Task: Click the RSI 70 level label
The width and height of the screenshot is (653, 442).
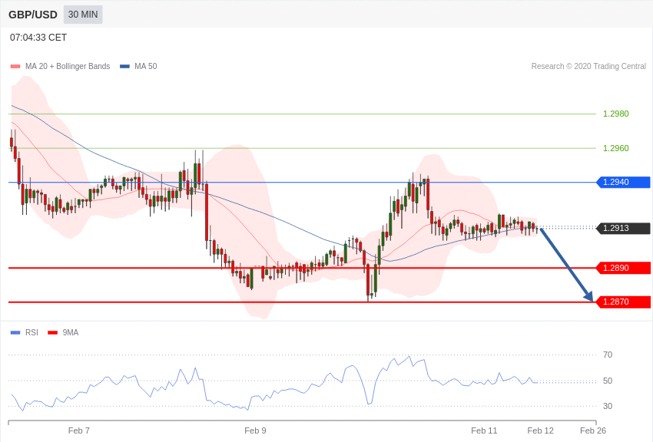Action: pos(608,355)
